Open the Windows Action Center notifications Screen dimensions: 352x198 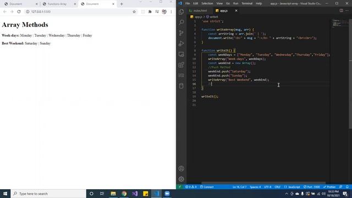point(345,194)
